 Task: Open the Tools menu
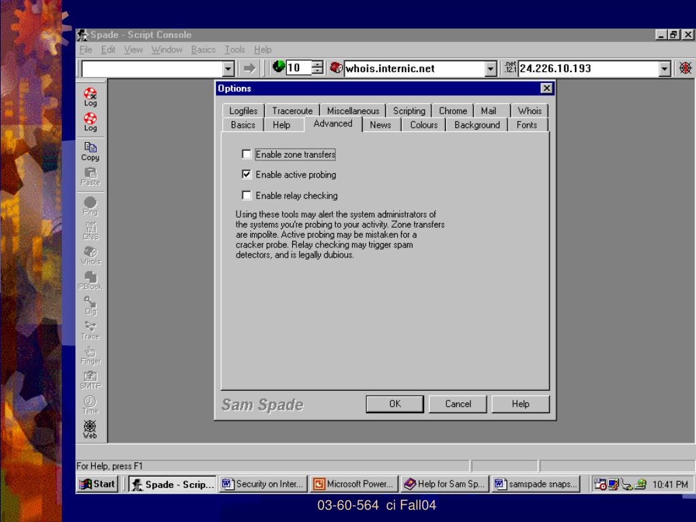[x=234, y=50]
